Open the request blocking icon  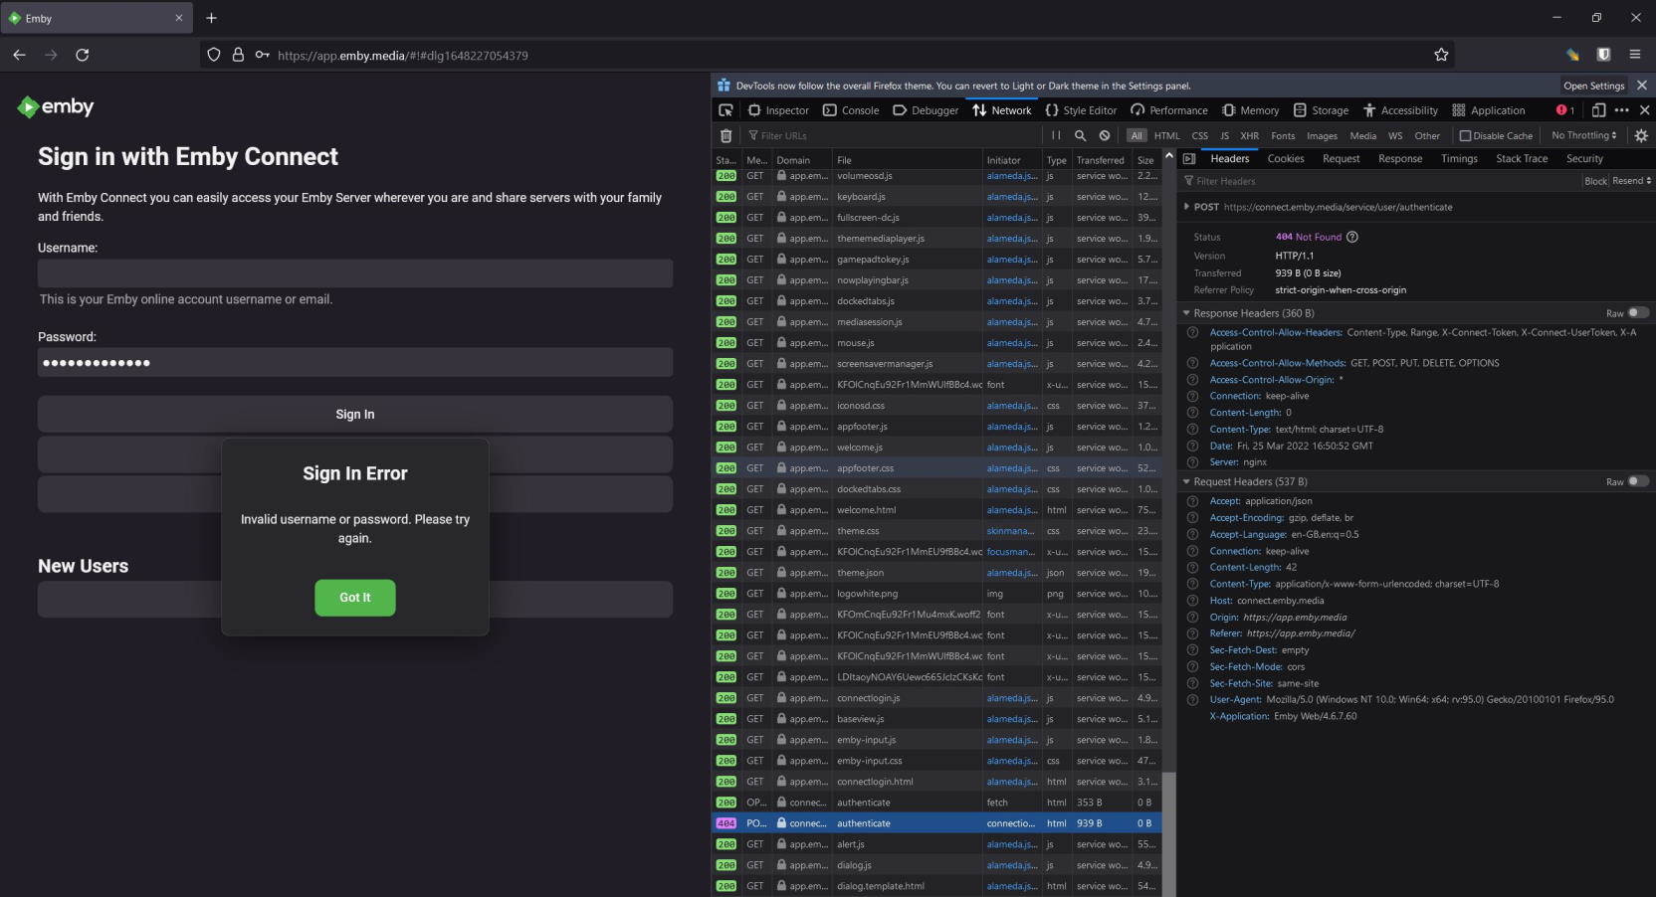[x=1105, y=135]
